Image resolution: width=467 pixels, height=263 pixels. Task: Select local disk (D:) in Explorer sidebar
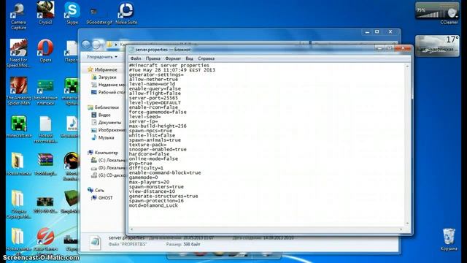109,168
